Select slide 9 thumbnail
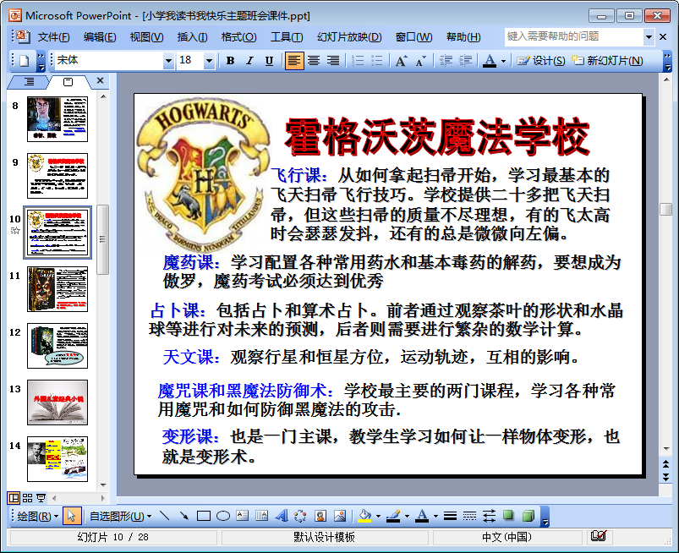Image resolution: width=679 pixels, height=553 pixels. click(57, 176)
